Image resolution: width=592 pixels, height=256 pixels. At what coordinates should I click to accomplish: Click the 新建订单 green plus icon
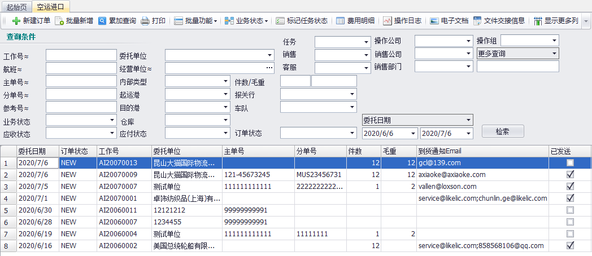click(x=16, y=21)
